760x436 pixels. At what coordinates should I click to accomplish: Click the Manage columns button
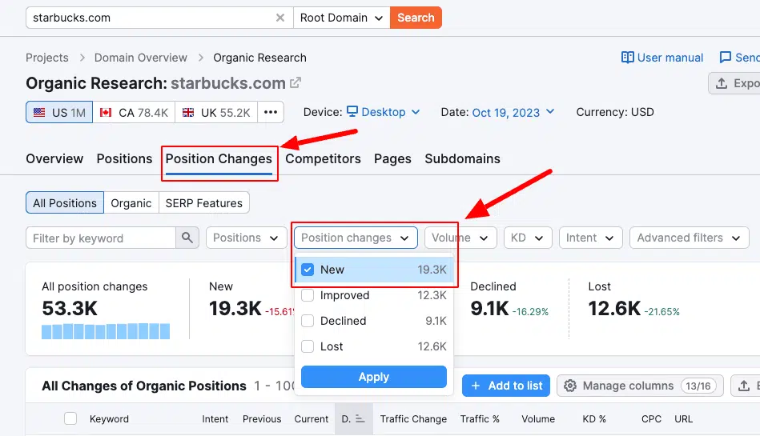pos(640,386)
